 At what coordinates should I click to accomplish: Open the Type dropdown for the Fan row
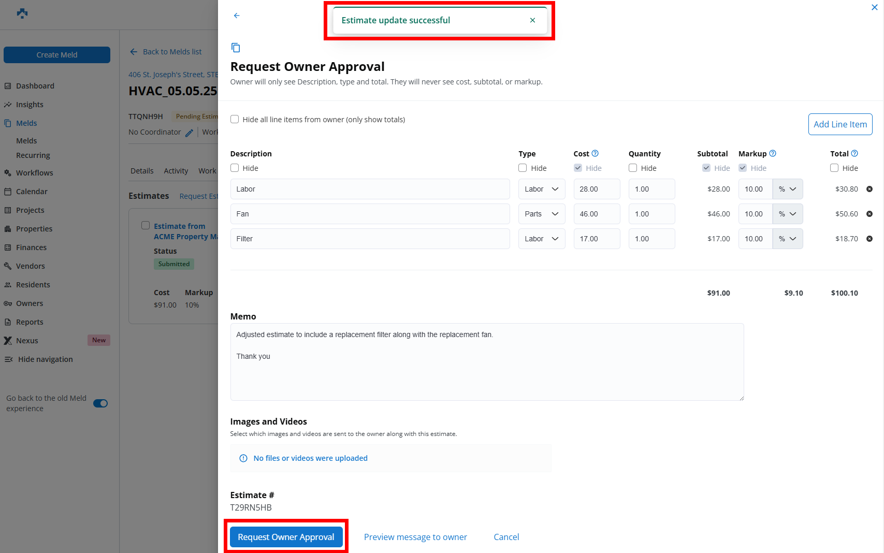541,214
